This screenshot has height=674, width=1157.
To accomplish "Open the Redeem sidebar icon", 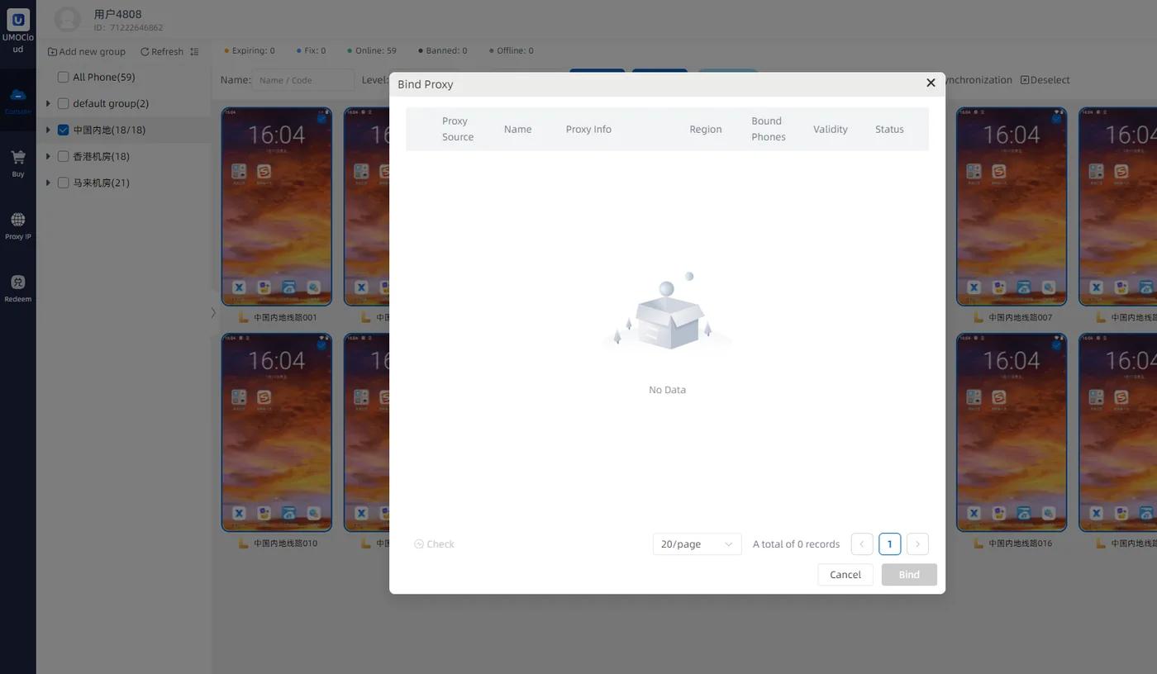I will click(x=18, y=282).
